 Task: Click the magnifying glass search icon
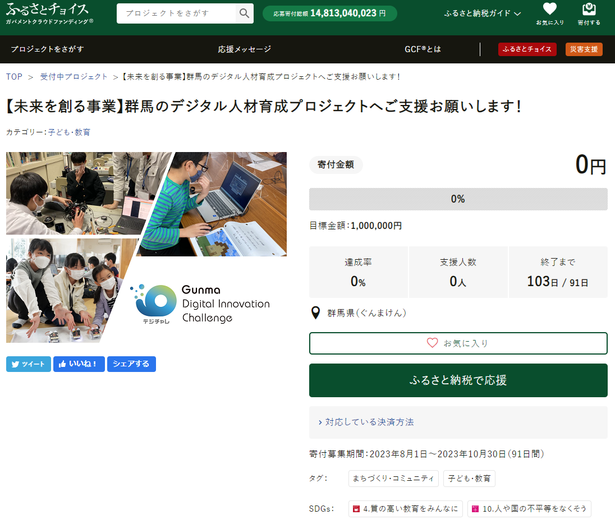point(244,13)
